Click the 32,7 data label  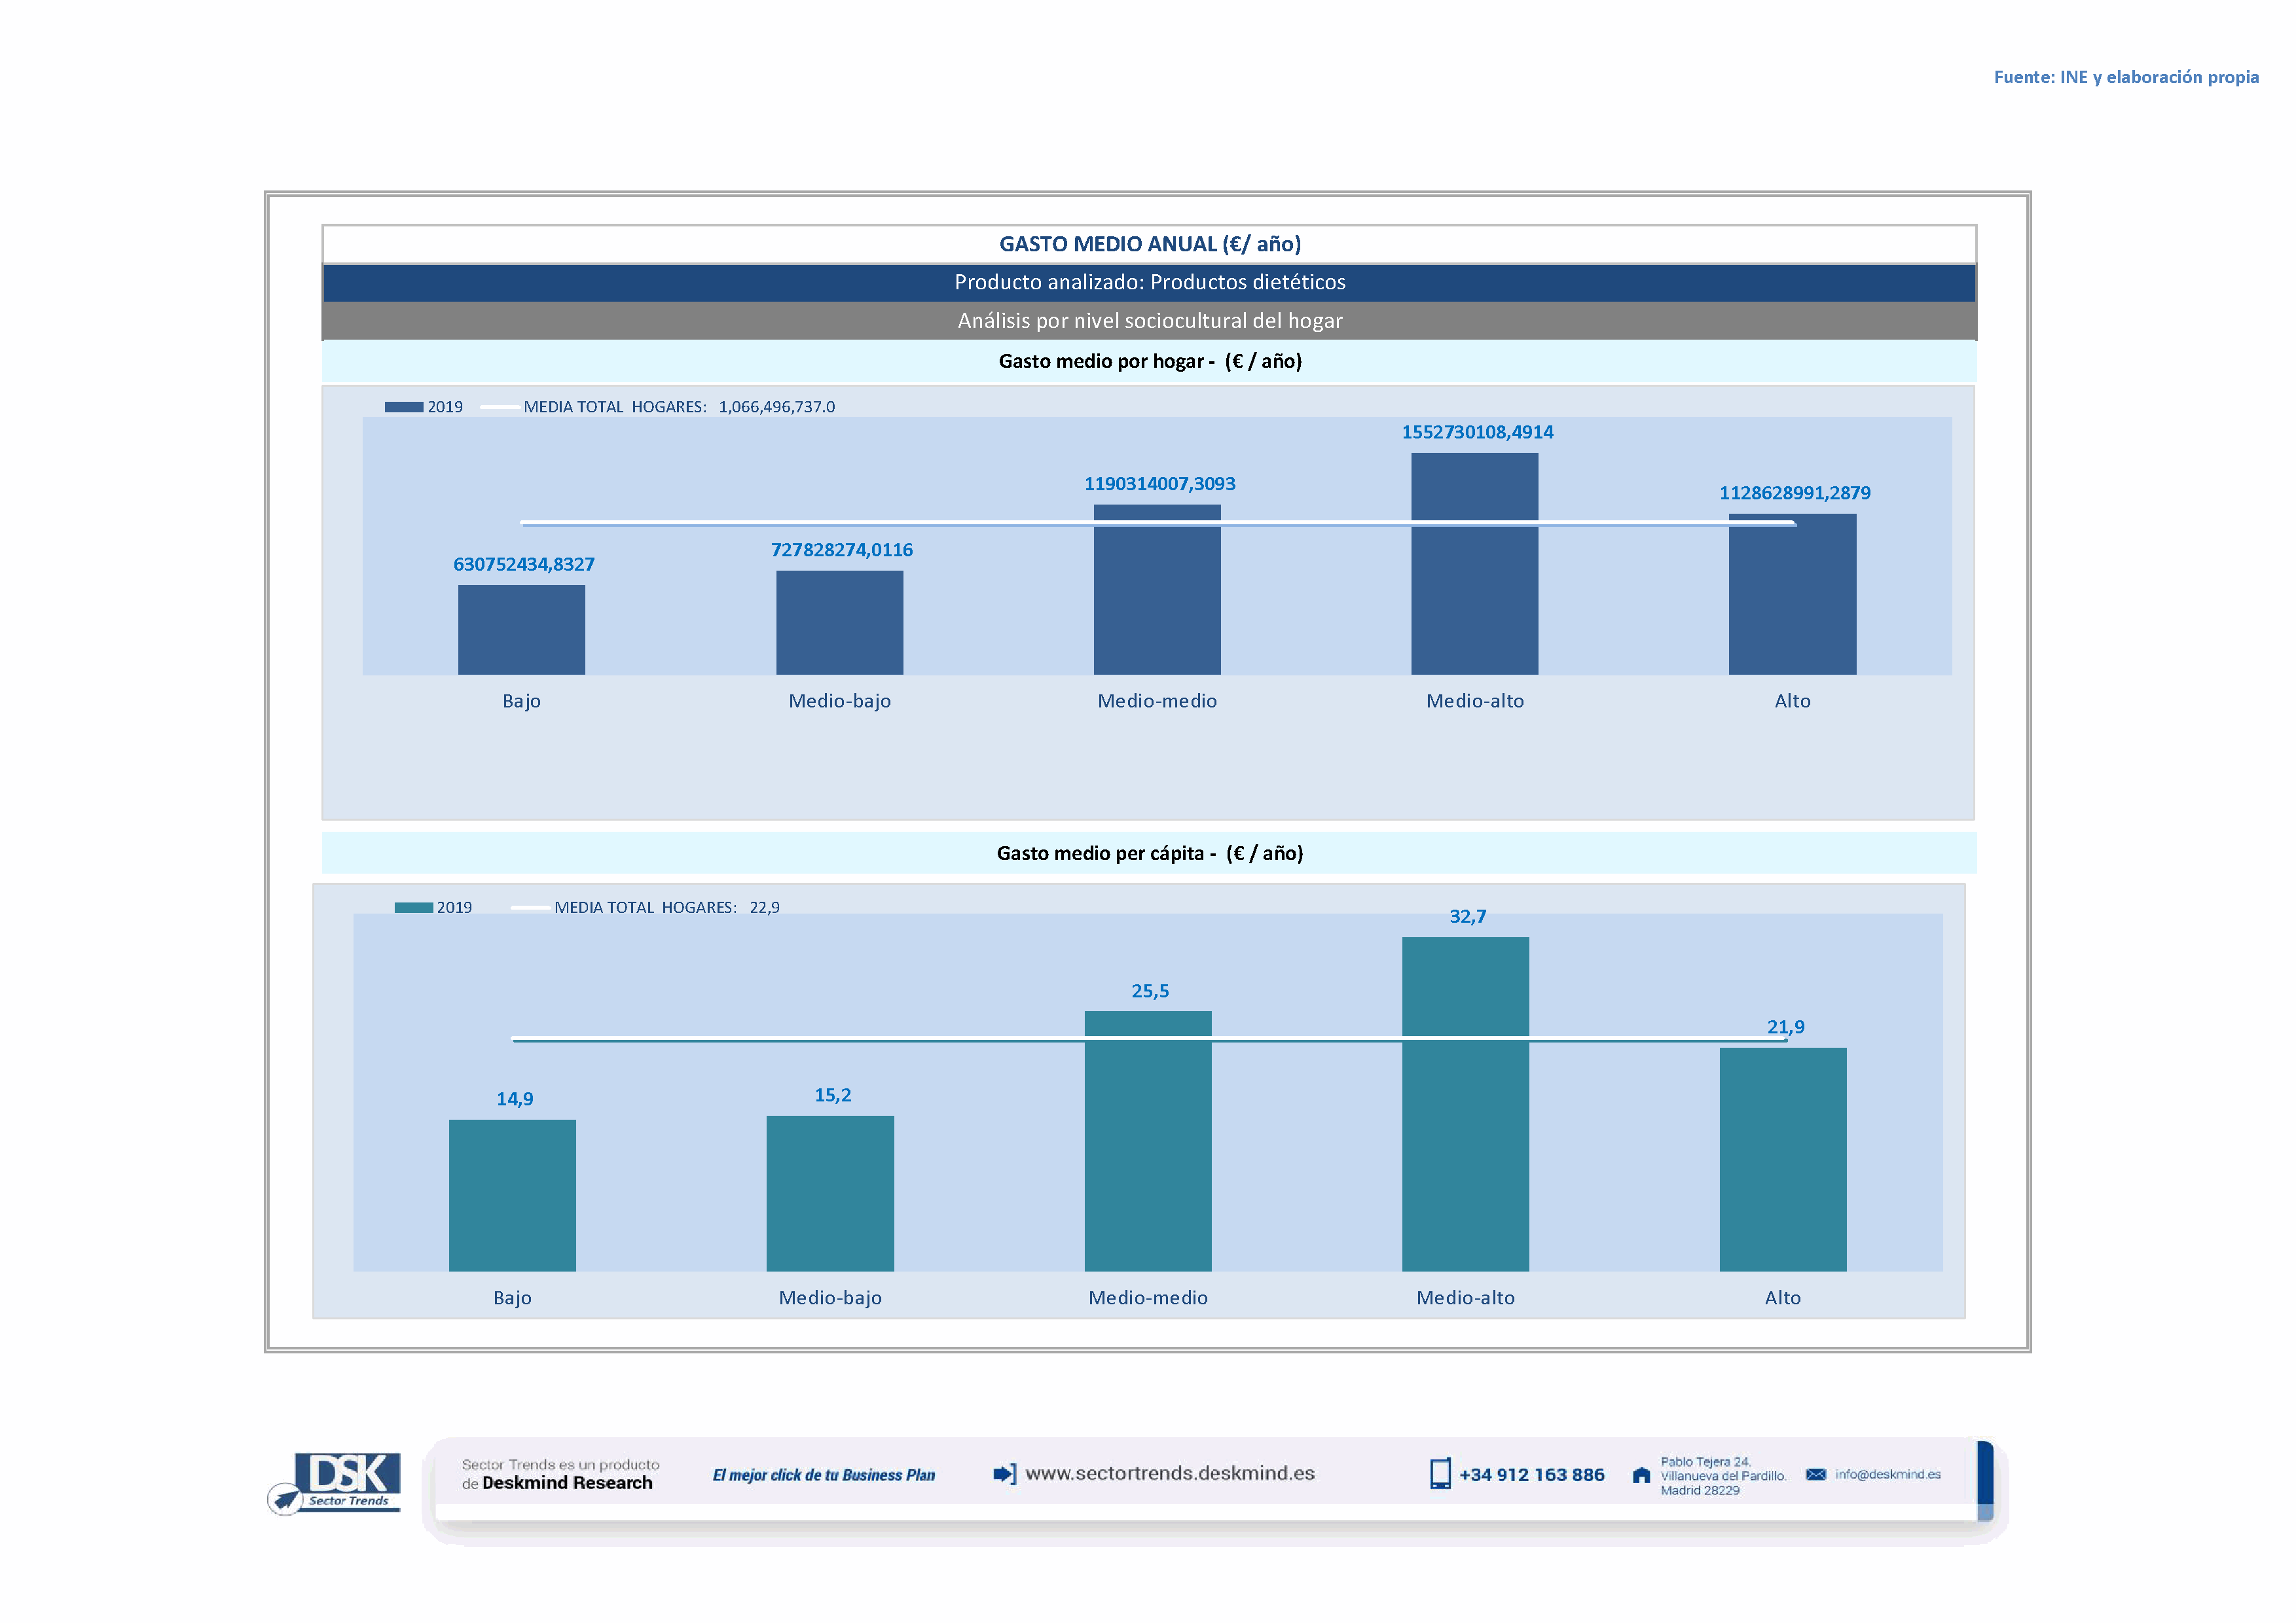point(1467,918)
